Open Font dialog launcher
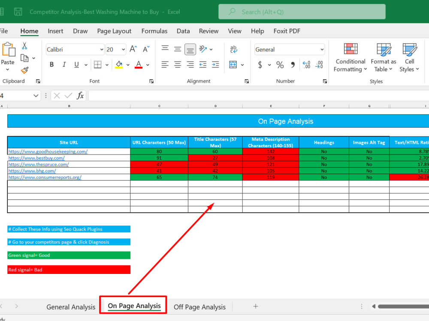Image resolution: width=429 pixels, height=321 pixels. tap(151, 81)
